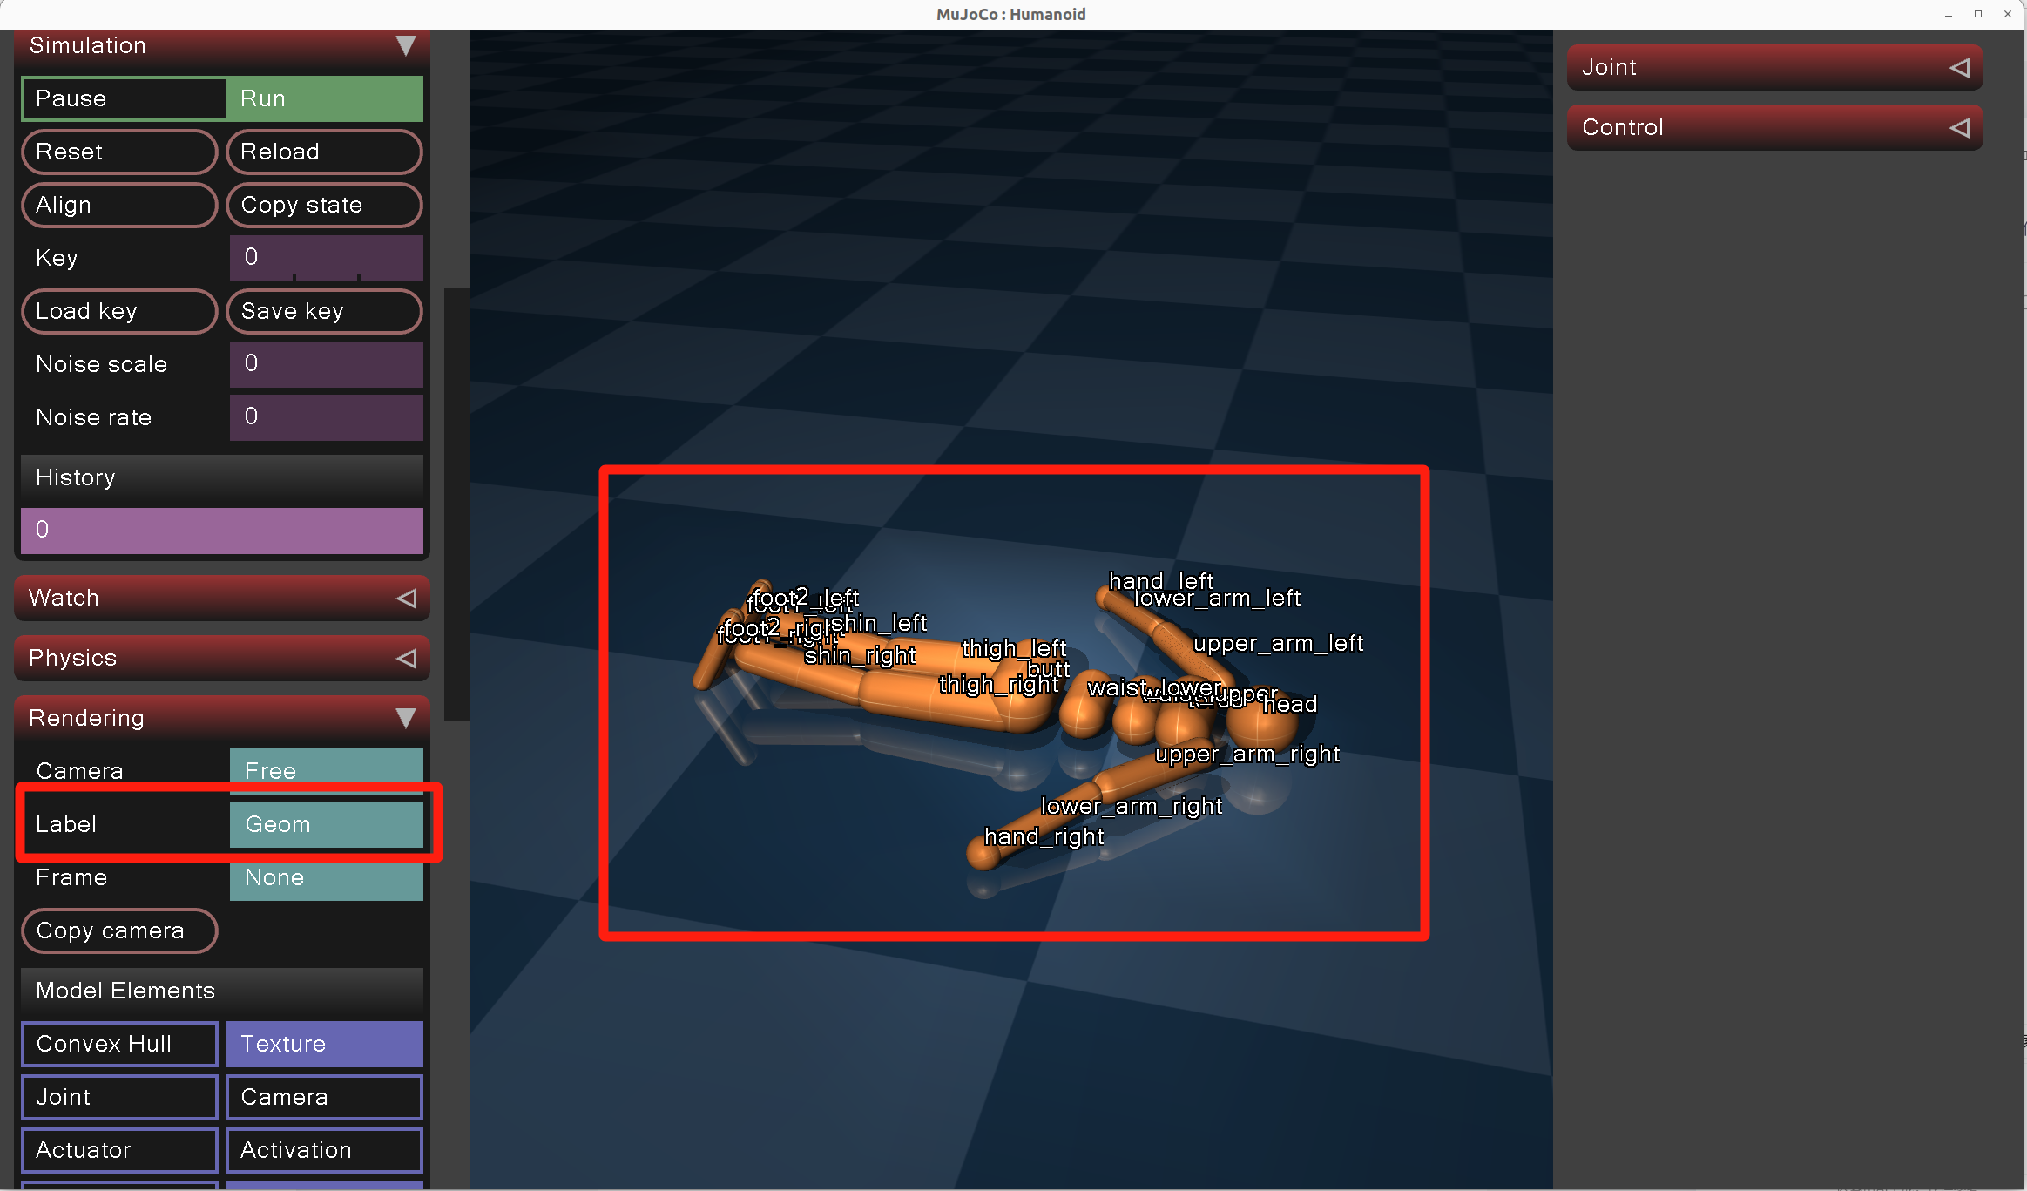Click the Copy camera button
Viewport: 2027px width, 1191px height.
119,930
